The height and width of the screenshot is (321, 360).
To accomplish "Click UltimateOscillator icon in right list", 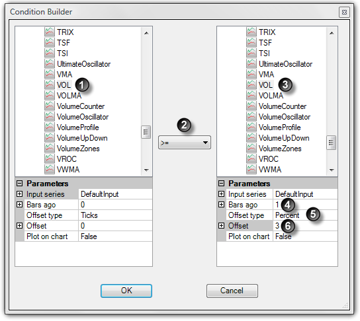I will coord(251,63).
